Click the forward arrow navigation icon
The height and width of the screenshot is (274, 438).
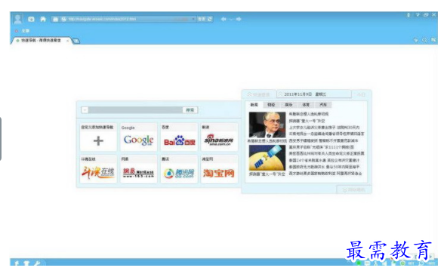(x=239, y=19)
